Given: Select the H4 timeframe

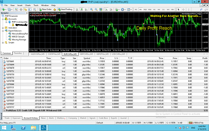Looking at the screenshot, I should (159, 9).
